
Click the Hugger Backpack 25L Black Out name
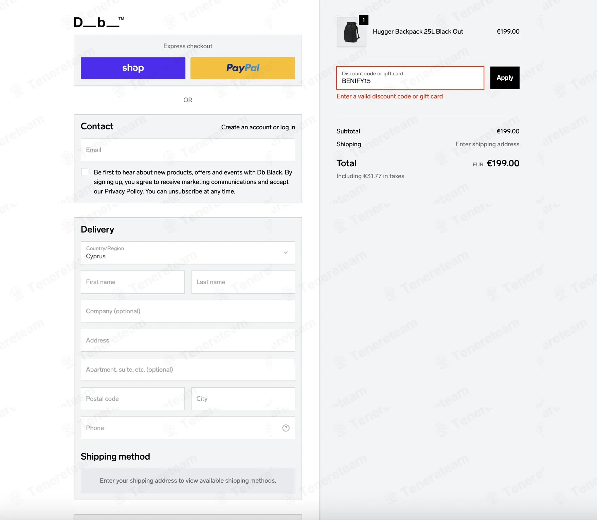418,32
